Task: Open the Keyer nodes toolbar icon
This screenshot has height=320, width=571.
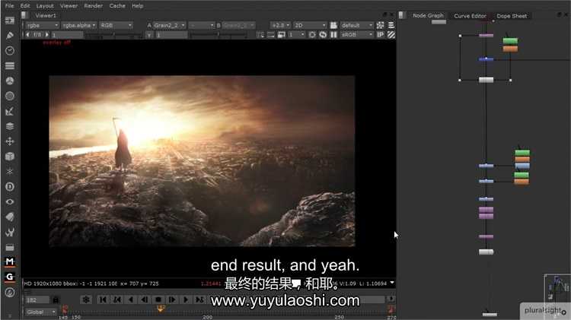Action: [10, 111]
